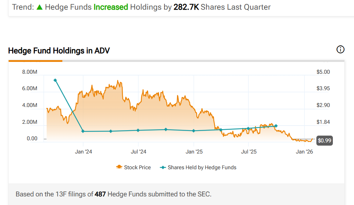Viewport: 354px width, 205px height.
Task: Click the 8.00M left axis label
Action: click(x=29, y=72)
